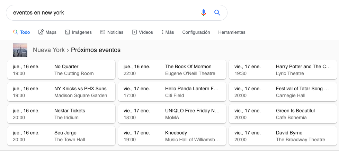Click Cafe Bohemia venue text
Image resolution: width=339 pixels, height=152 pixels.
(291, 118)
